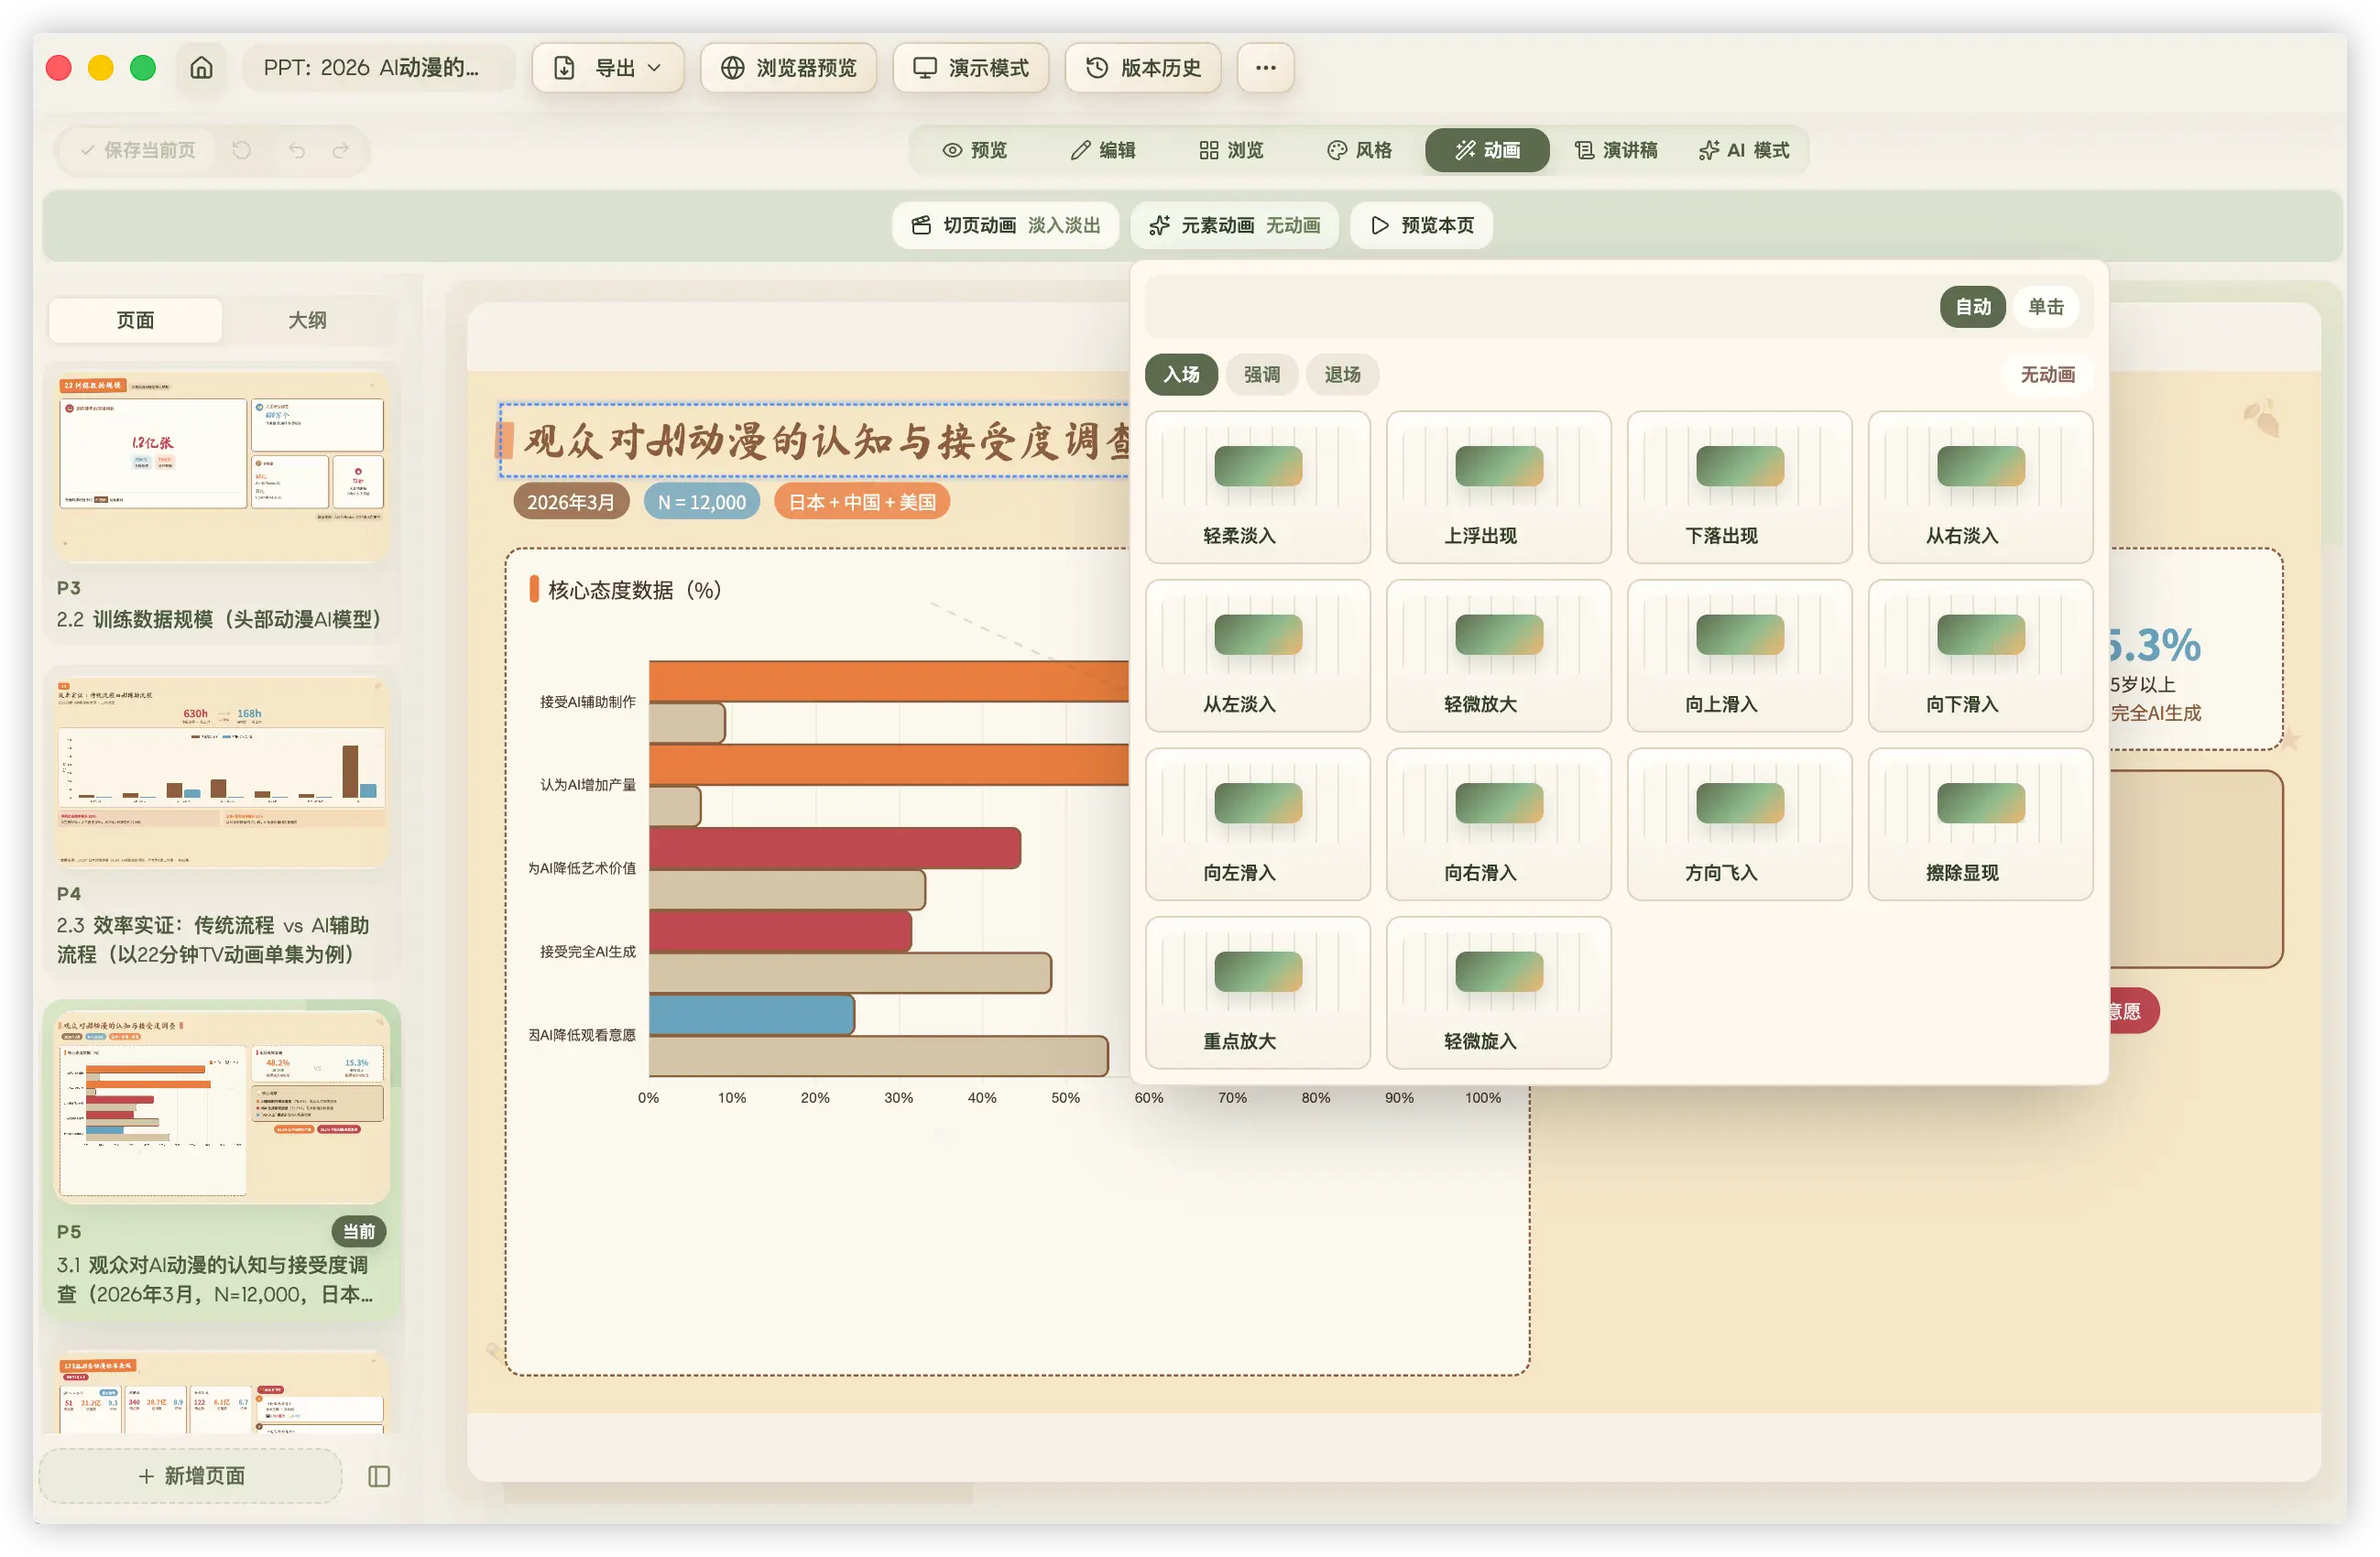Viewport: 2380px width, 1557px height.
Task: Open the 风格 mode tab
Action: pyautogui.click(x=1359, y=150)
